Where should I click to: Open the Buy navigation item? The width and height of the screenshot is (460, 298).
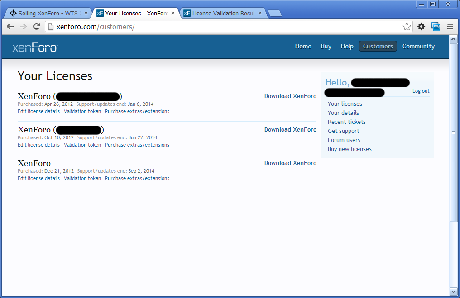(326, 46)
